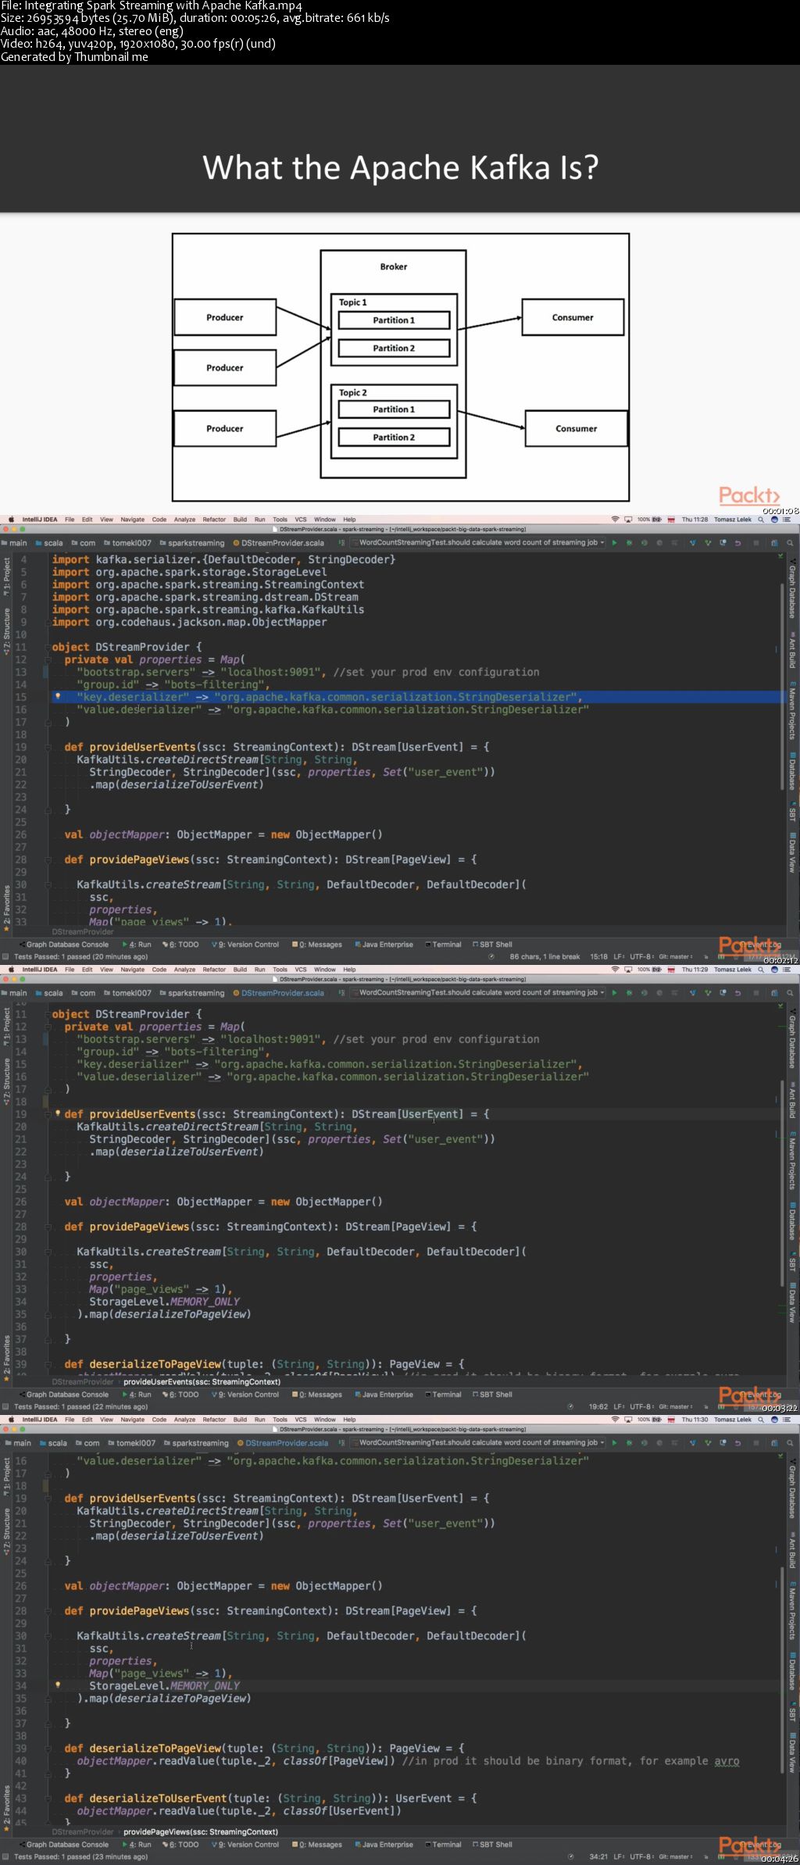Open WordCountStreamingTest run configuration dropdown in 11:28 frame

[x=477, y=542]
